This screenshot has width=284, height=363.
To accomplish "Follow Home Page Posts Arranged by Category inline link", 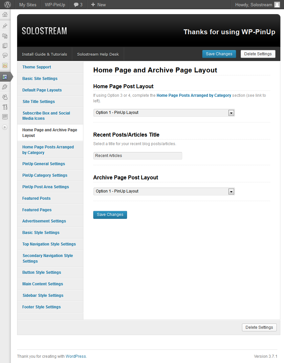I will 194,95.
